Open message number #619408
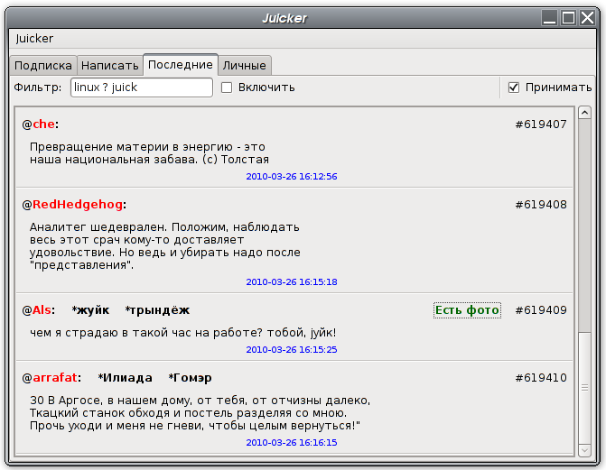 540,205
